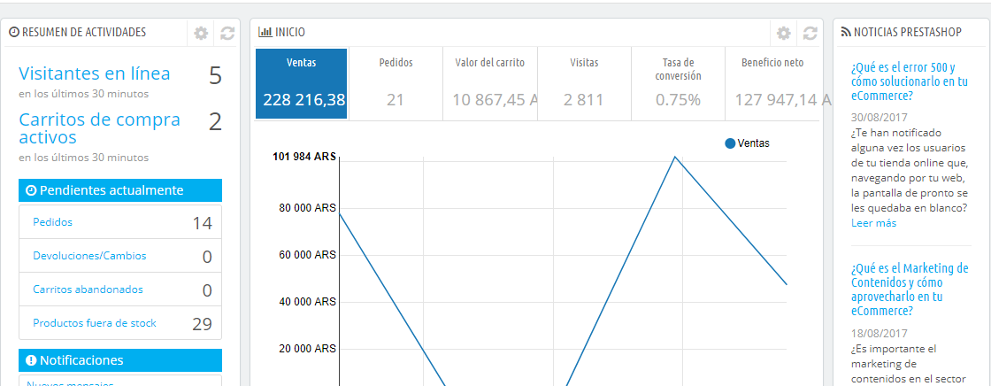Toggle the Ventas legend marker in chart
Image resolution: width=991 pixels, height=386 pixels.
[730, 143]
